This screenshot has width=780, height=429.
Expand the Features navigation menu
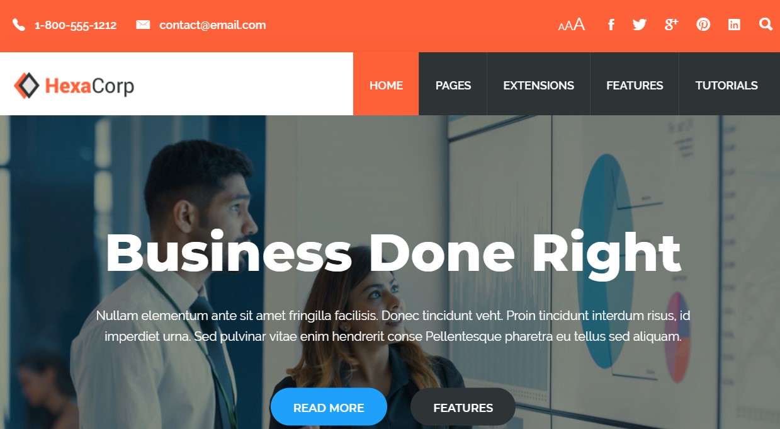[635, 85]
